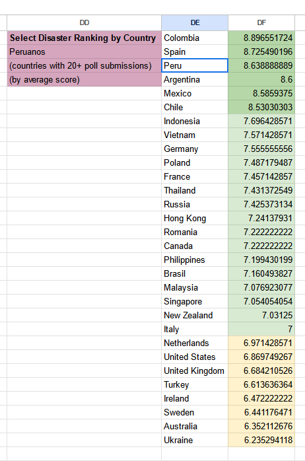The image size is (305, 461).
Task: Select the Peruanos cell
Action: tap(85, 52)
